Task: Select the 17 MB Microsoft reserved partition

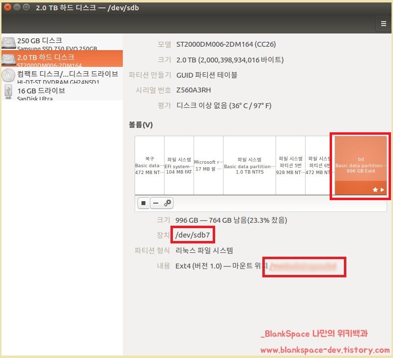Action: (208, 166)
